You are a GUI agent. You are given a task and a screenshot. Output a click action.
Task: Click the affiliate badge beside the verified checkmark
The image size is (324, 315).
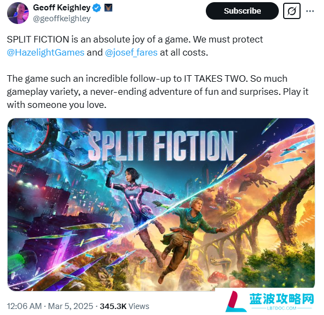[x=108, y=8]
